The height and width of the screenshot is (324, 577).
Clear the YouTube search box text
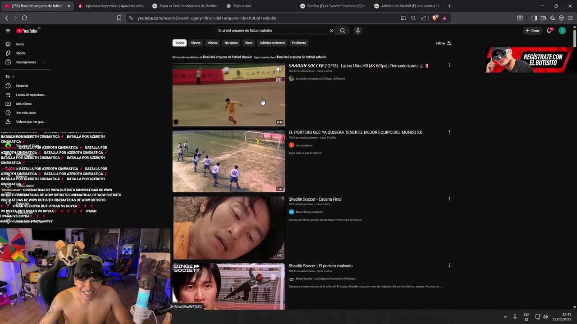point(331,31)
